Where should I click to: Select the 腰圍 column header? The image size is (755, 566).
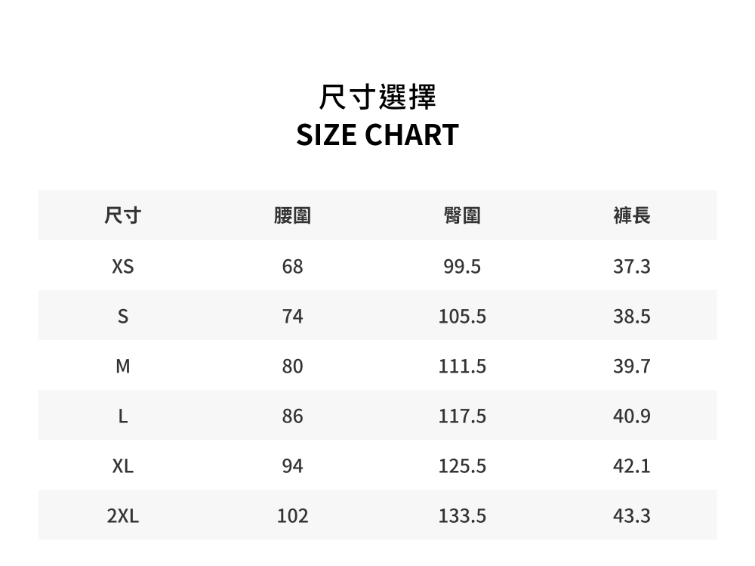292,215
